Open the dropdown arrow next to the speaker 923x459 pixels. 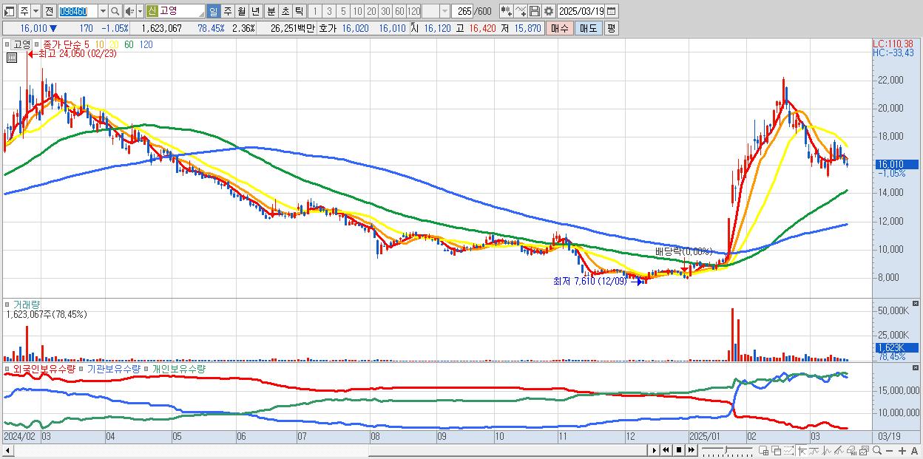tap(140, 11)
